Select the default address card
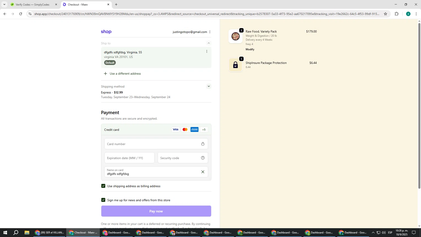The image size is (421, 237). point(156,58)
